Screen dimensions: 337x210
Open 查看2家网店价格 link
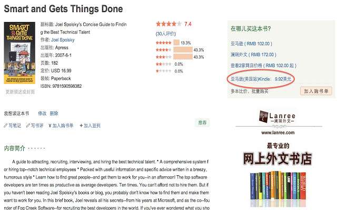click(263, 66)
